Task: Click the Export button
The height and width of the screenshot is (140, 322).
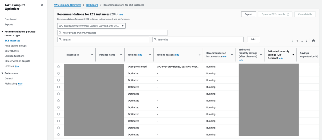Action: [x=248, y=14]
